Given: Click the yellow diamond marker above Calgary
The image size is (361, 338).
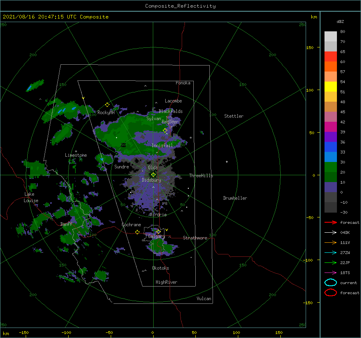Looking at the screenshot, I should coord(158,231).
